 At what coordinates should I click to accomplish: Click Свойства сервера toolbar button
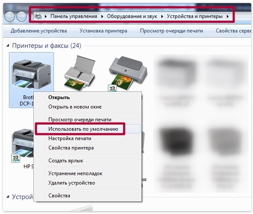pyautogui.click(x=233, y=31)
